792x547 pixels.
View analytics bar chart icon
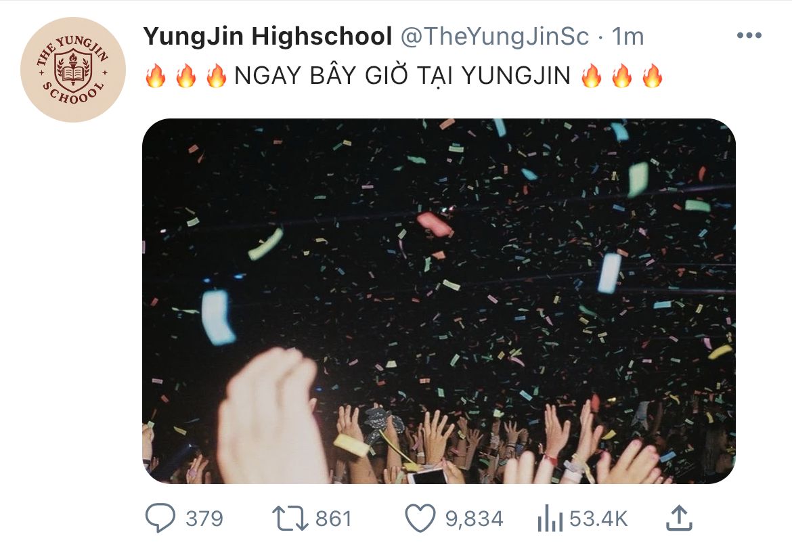550,518
